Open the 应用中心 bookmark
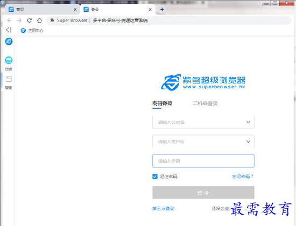 click(x=32, y=30)
